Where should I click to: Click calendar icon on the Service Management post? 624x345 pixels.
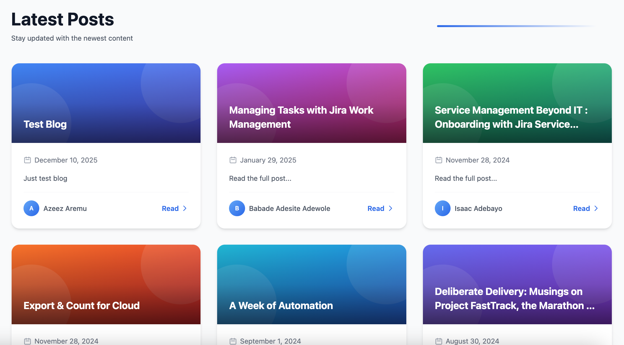439,160
